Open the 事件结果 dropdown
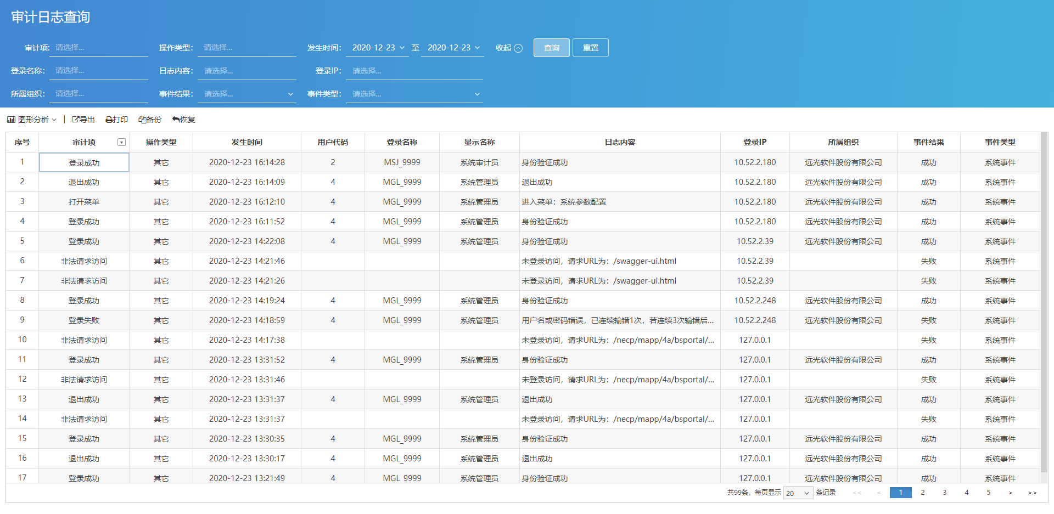Image resolution: width=1054 pixels, height=514 pixels. tap(247, 94)
